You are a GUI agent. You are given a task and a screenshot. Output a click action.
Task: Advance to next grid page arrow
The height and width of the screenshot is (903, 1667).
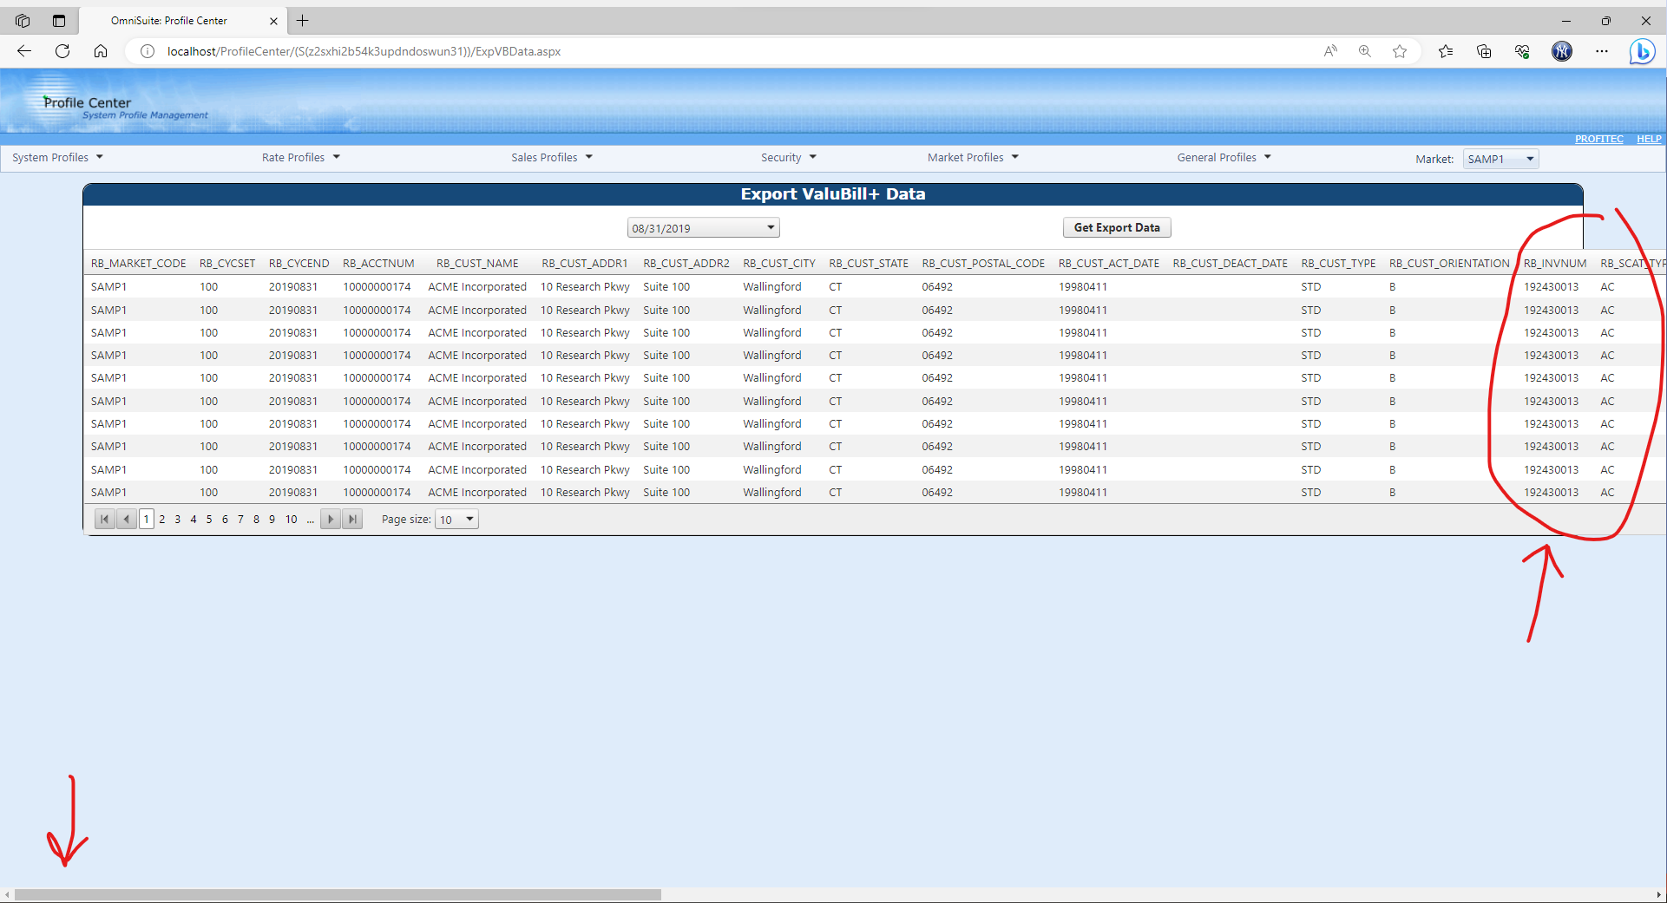331,520
